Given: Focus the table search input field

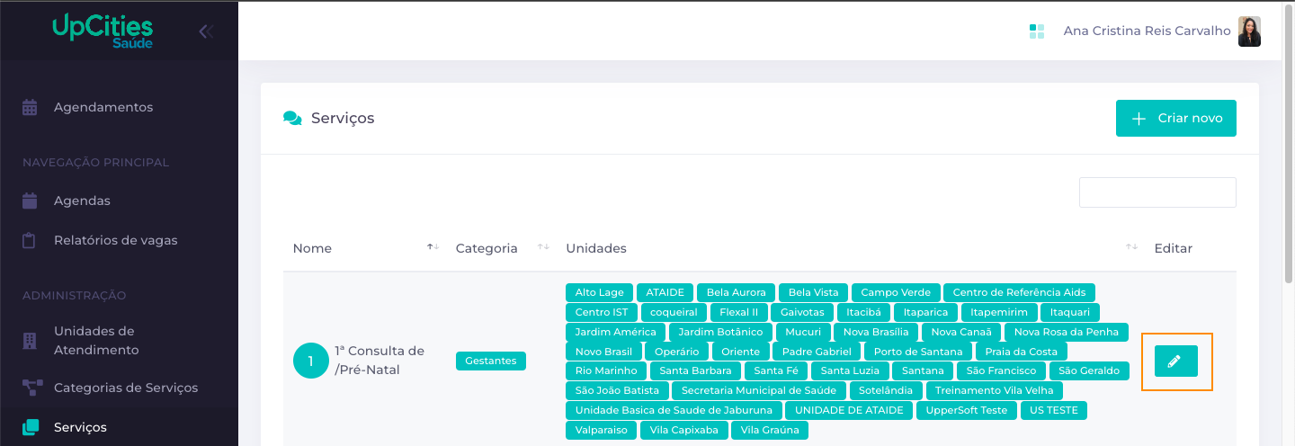Looking at the screenshot, I should 1157,192.
